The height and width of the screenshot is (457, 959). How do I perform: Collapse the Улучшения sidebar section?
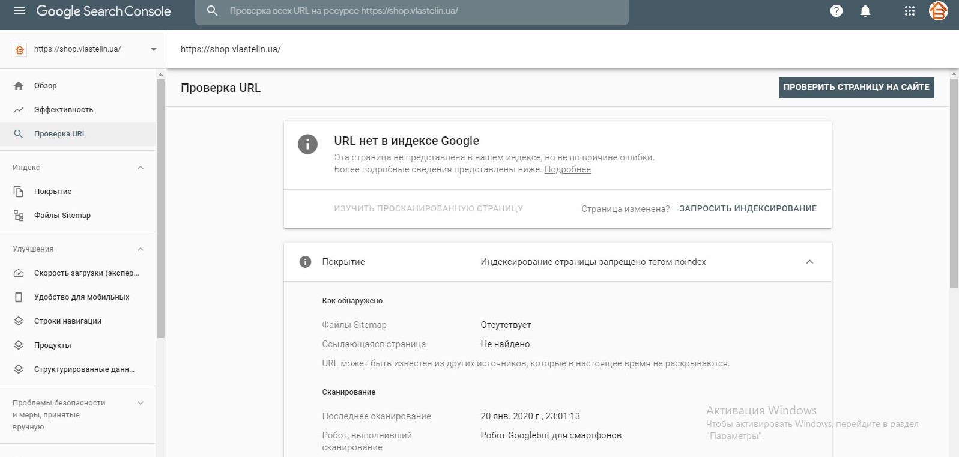click(x=141, y=249)
